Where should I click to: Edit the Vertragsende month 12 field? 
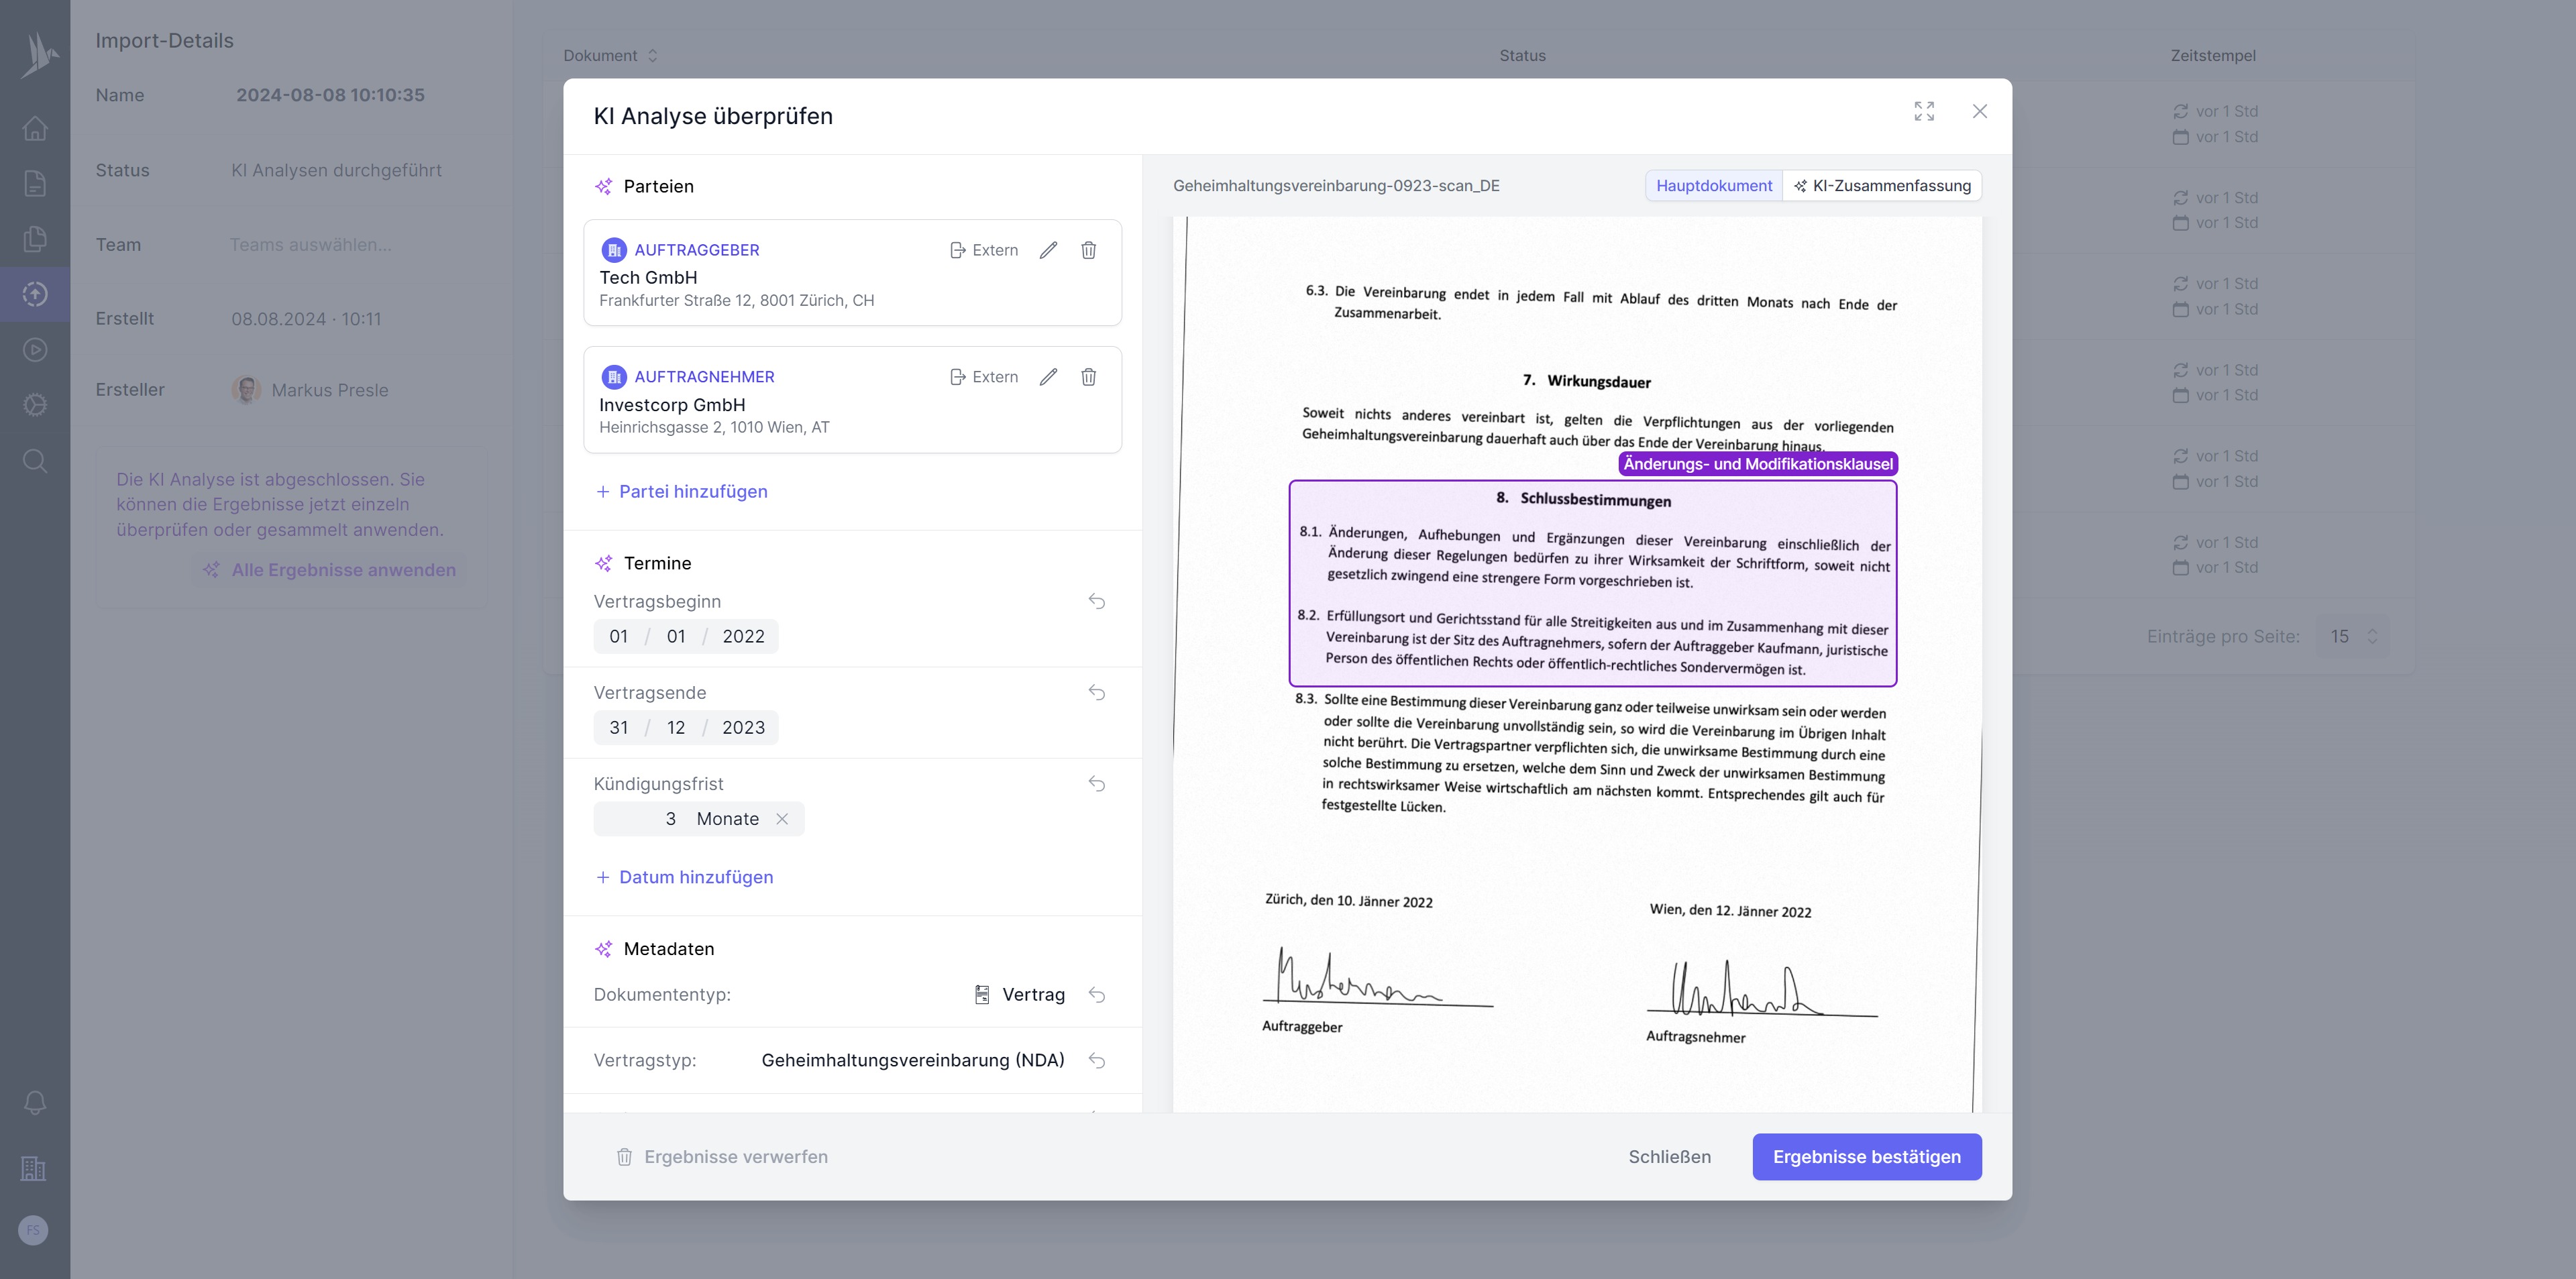coord(676,728)
